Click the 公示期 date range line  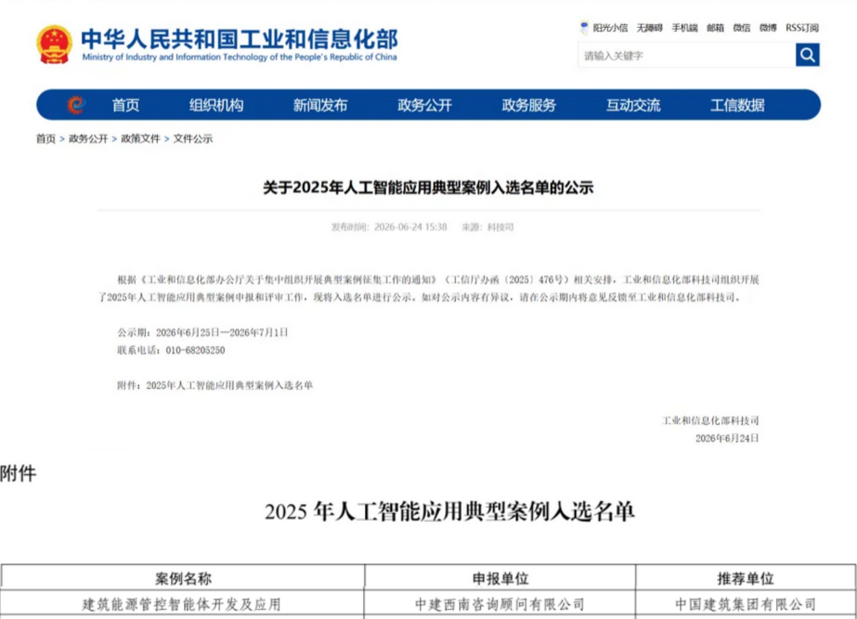[x=203, y=332]
